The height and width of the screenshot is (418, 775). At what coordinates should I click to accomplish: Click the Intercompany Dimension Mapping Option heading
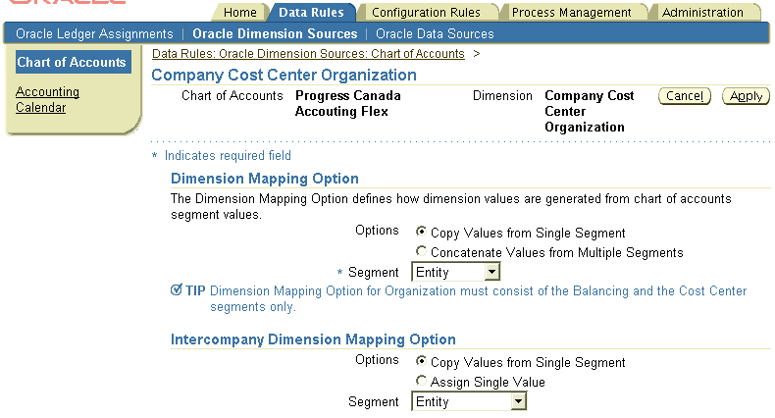[313, 340]
